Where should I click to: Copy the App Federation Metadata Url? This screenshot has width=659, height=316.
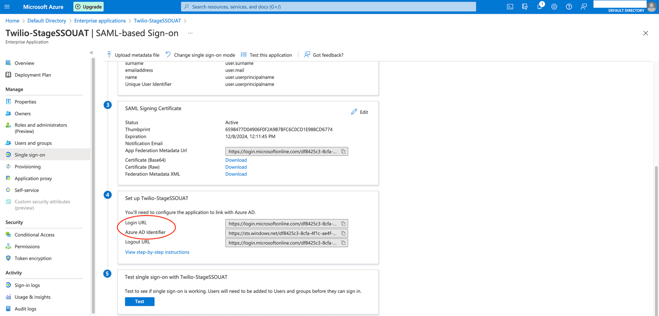coord(343,152)
